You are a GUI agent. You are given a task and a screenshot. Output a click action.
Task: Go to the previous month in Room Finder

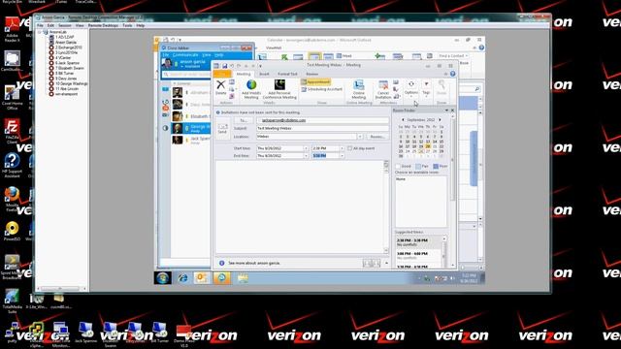tap(403, 120)
